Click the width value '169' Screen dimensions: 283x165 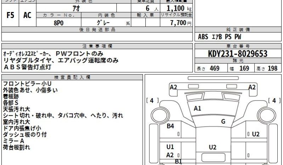tap(244, 68)
